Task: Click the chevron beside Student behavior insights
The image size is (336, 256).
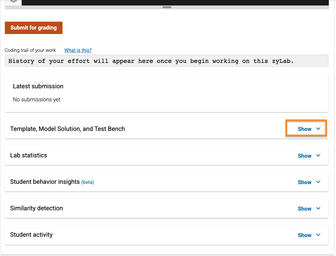Action: 318,182
